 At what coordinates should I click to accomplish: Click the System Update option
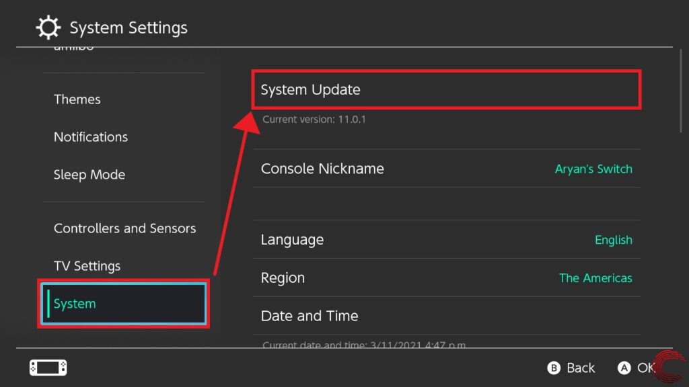pos(445,90)
